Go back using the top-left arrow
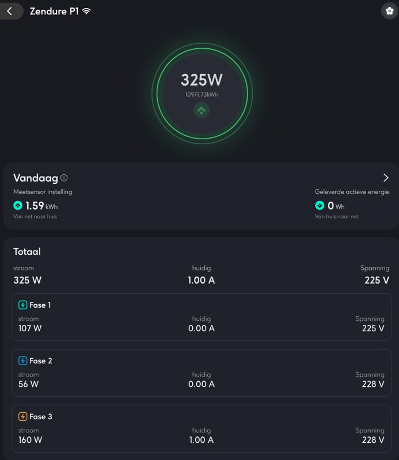This screenshot has height=460, width=399. [x=10, y=11]
